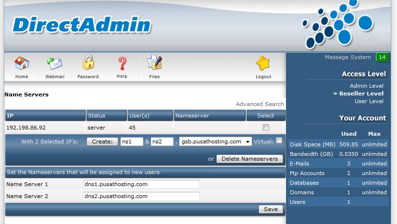
Task: Click the Users row label
Action: [298, 202]
